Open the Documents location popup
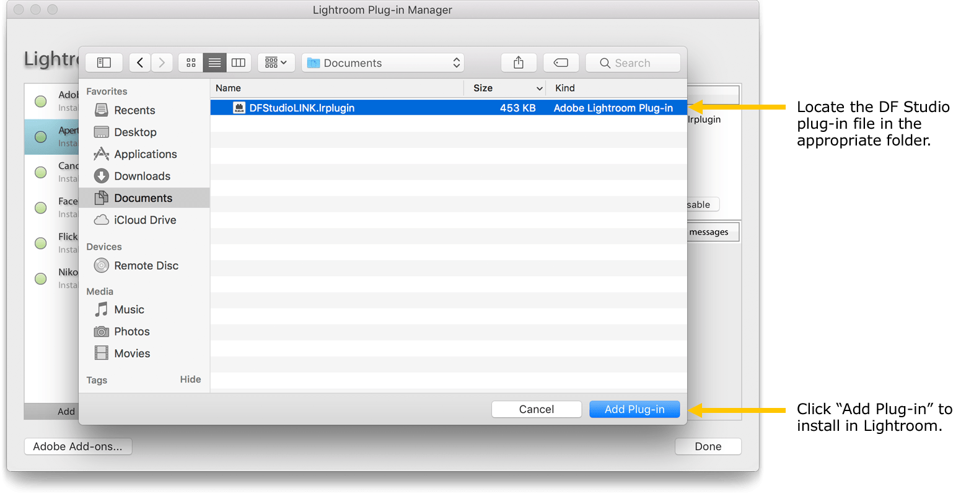Screen dimensions: 979x494 point(383,63)
